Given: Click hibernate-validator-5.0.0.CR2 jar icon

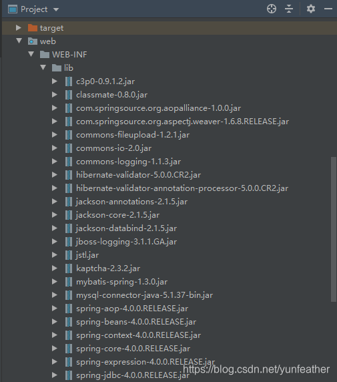Looking at the screenshot, I should click(69, 175).
